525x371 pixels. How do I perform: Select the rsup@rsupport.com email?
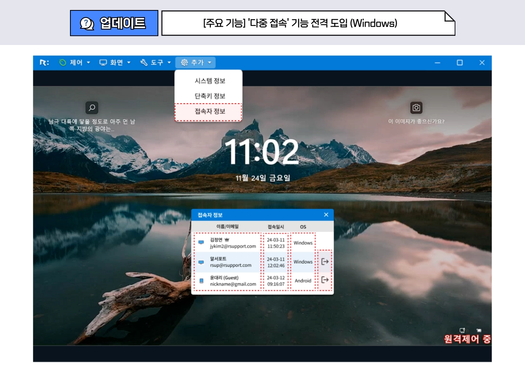tap(230, 265)
